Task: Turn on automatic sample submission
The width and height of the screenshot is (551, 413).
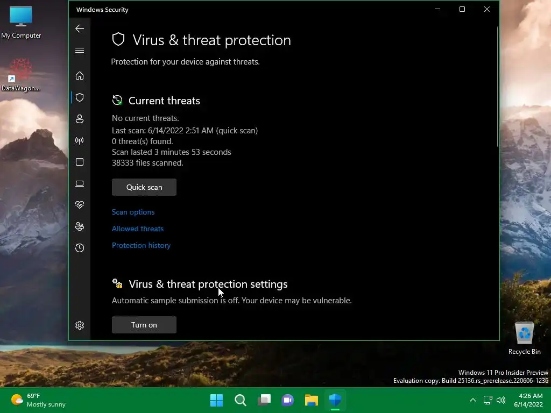Action: point(144,325)
